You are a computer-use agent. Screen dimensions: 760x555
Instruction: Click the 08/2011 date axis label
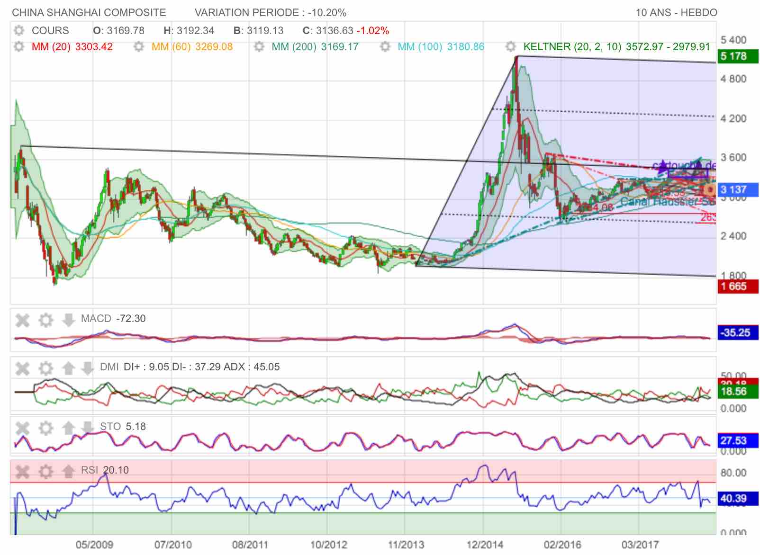[x=250, y=545]
